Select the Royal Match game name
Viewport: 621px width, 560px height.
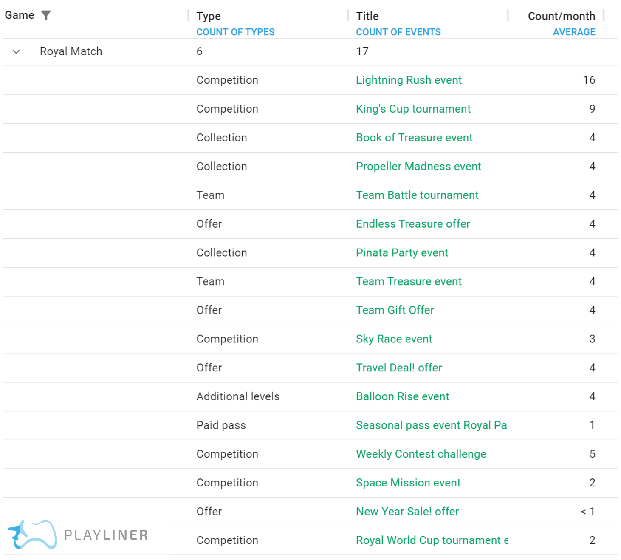pyautogui.click(x=71, y=51)
